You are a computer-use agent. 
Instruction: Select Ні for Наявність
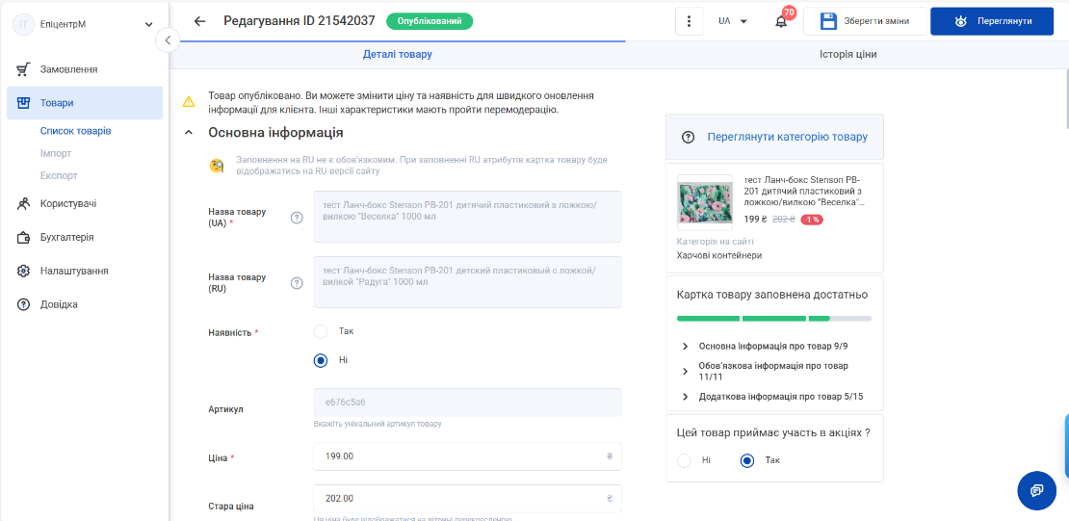click(321, 360)
